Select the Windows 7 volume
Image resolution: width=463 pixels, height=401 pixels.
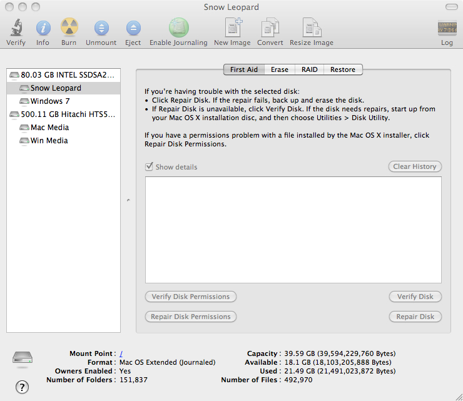coord(63,101)
